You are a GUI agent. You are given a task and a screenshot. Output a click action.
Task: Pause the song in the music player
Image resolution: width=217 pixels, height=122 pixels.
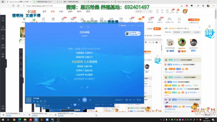tap(85, 100)
